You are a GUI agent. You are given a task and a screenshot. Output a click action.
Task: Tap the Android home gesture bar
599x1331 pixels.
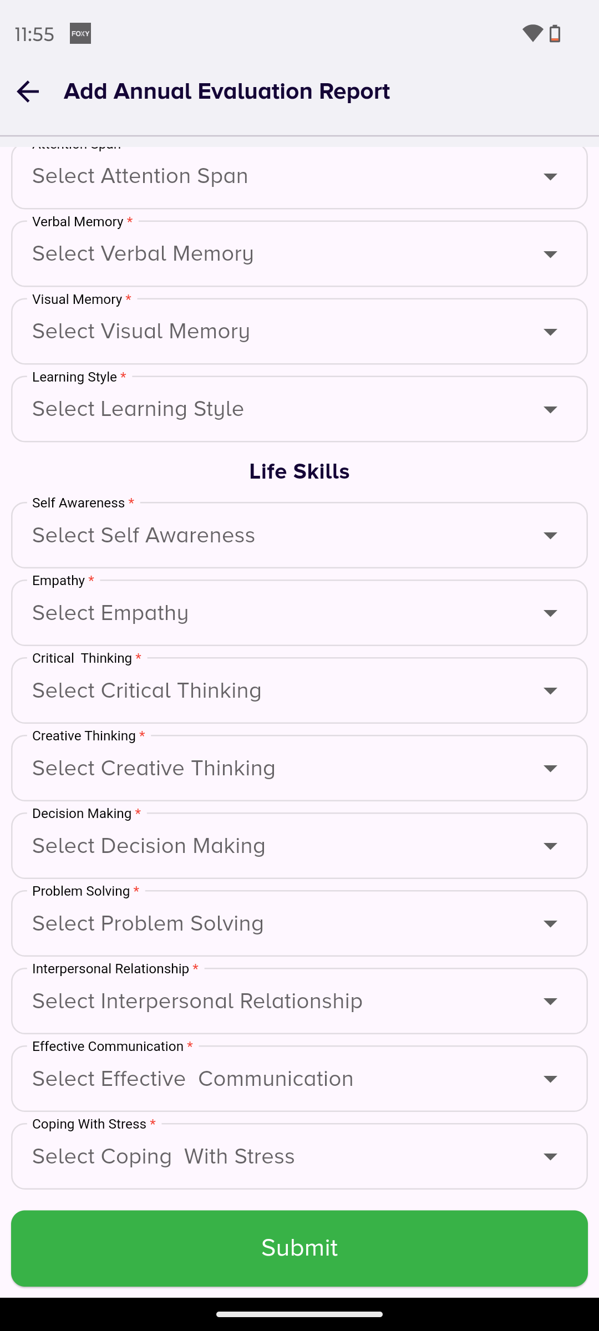[299, 1314]
